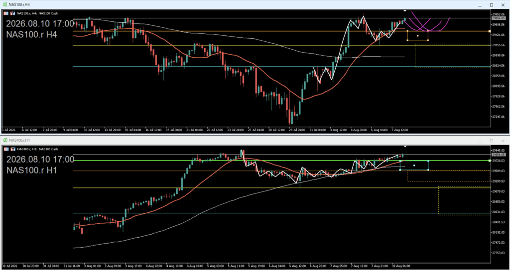Image resolution: width=510 pixels, height=270 pixels.
Task: Select bottom-right corner handle of the cyan rectangle
Action: pos(428,170)
